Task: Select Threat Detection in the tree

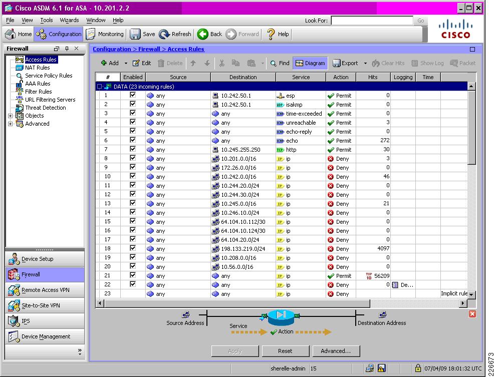Action: (46, 108)
